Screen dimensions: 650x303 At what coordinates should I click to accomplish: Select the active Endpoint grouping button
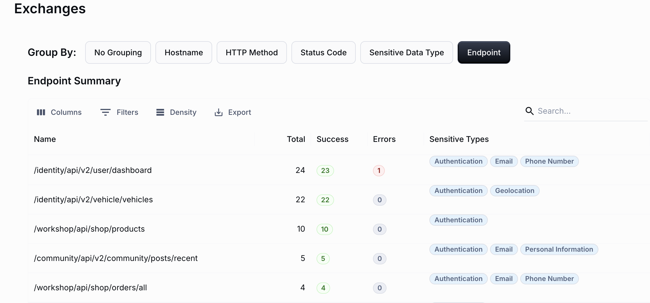coord(484,52)
